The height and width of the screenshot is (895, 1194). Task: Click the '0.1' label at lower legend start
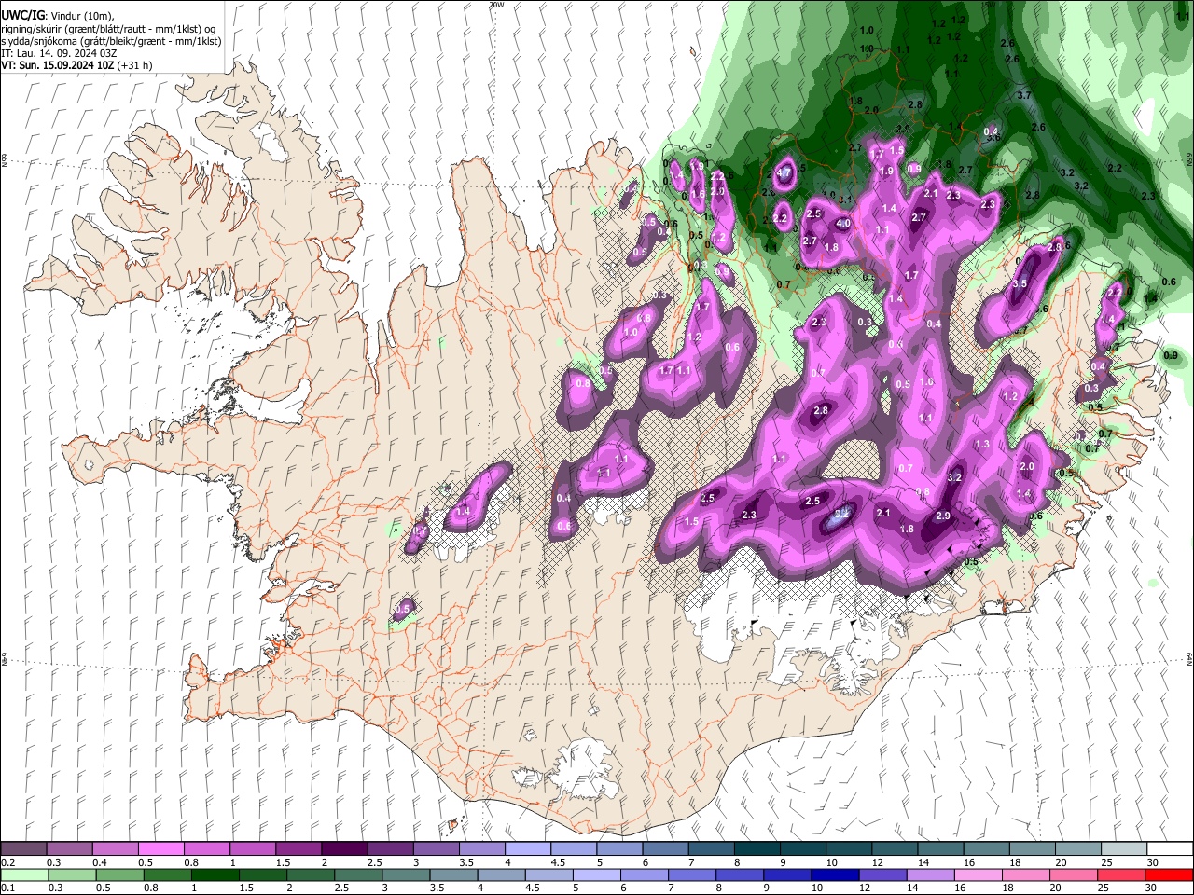click(7, 888)
